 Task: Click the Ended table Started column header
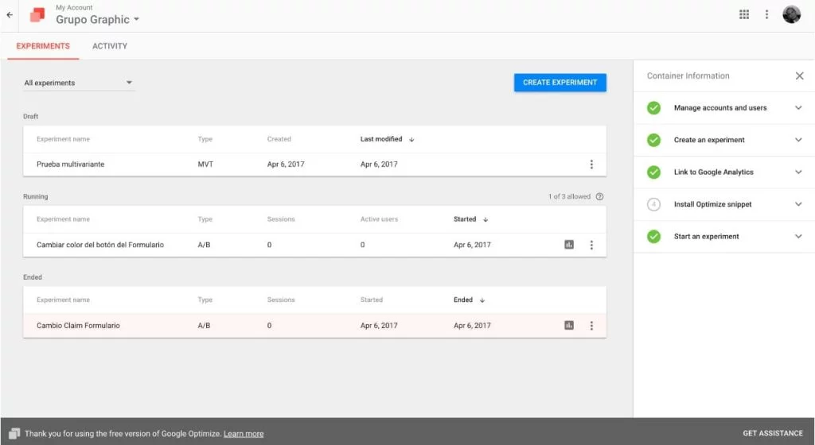tap(371, 300)
